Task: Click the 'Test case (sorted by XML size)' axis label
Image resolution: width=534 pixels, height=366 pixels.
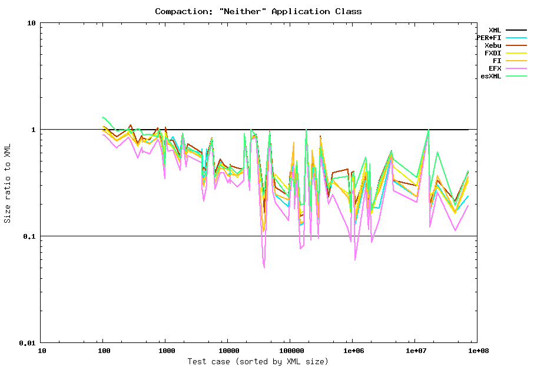Action: pos(258,361)
